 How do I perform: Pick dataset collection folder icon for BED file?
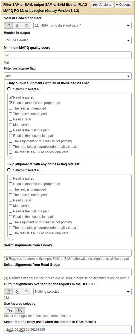click(x=27, y=292)
